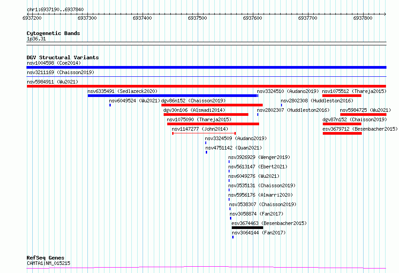Viewport: 399px width, 273px height.
Task: Select the thick blue nsv1004598 variant bar
Action: (206, 67)
